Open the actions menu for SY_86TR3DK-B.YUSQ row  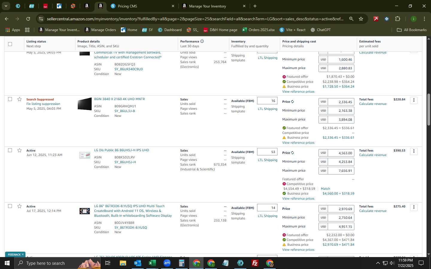click(x=414, y=207)
